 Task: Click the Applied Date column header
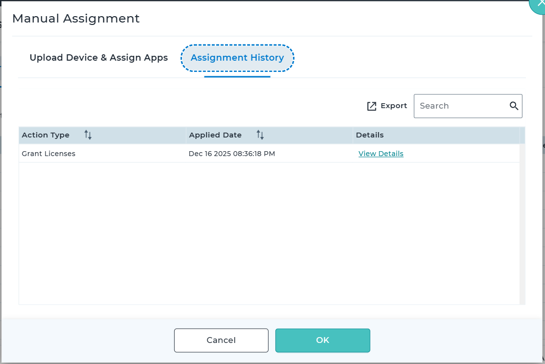(215, 135)
